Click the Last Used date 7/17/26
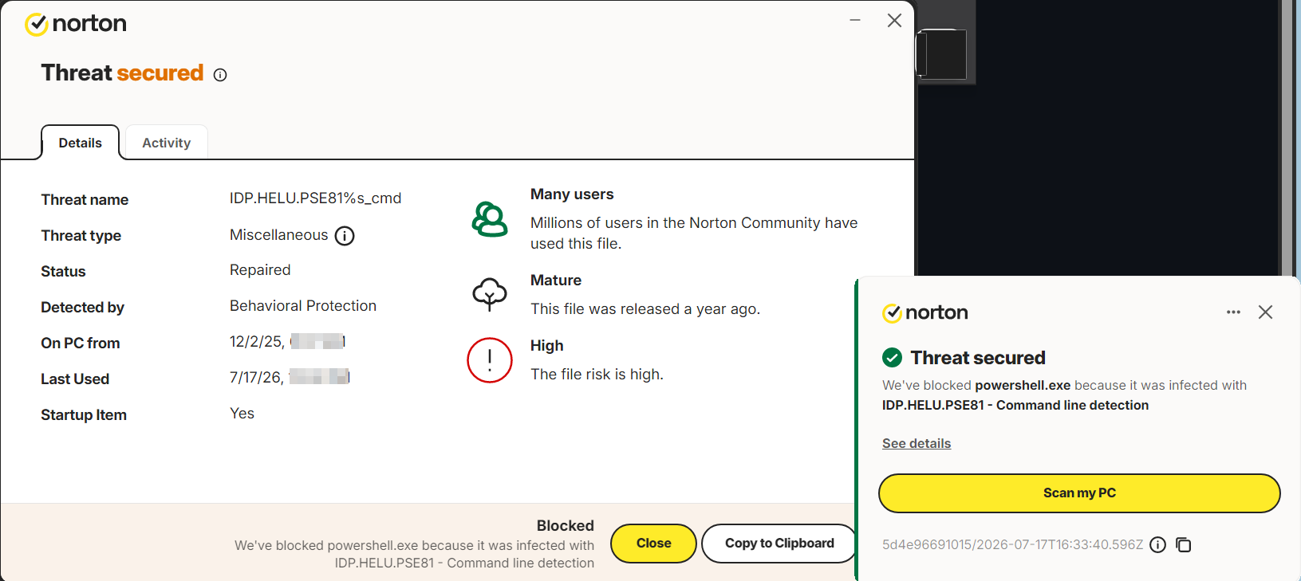This screenshot has height=581, width=1301. click(x=257, y=378)
